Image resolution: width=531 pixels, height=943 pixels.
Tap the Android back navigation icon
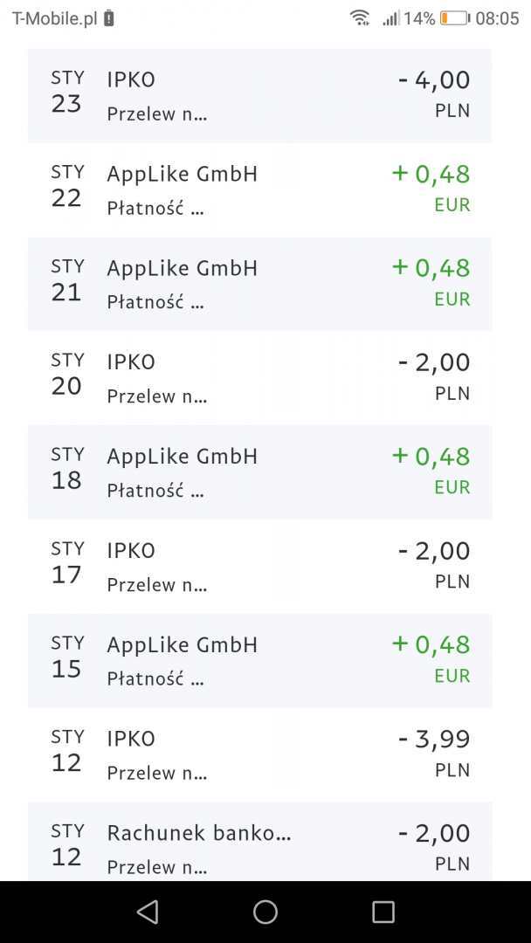[x=148, y=912]
